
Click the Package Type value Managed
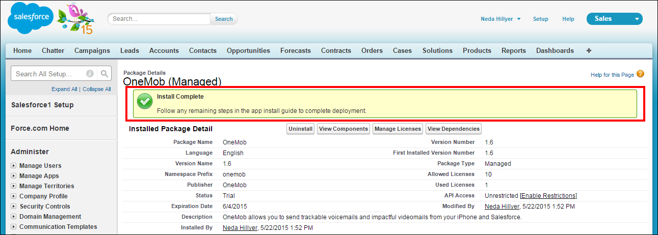(x=498, y=164)
